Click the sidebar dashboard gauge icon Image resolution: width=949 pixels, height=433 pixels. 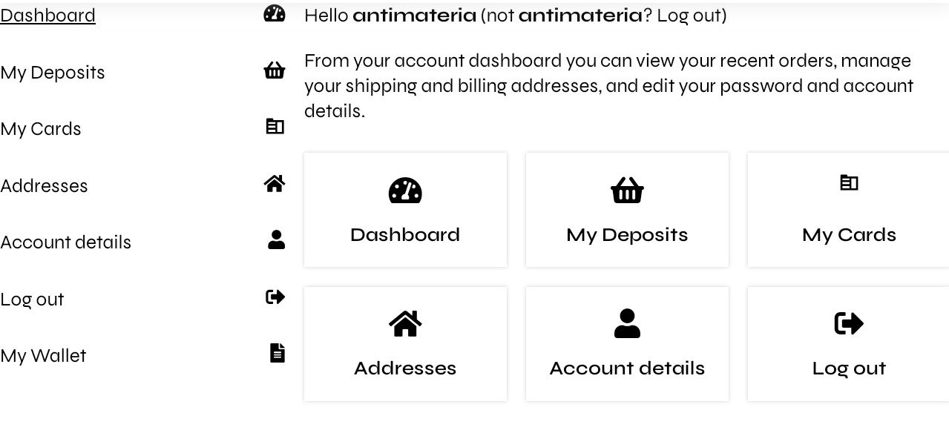click(x=275, y=13)
